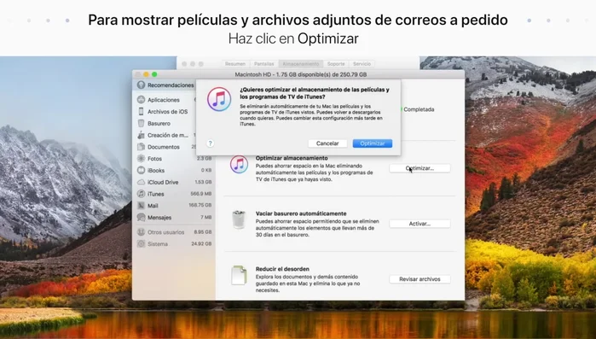
Task: Click the Recomendaciones lightbulb icon
Action: coord(141,85)
